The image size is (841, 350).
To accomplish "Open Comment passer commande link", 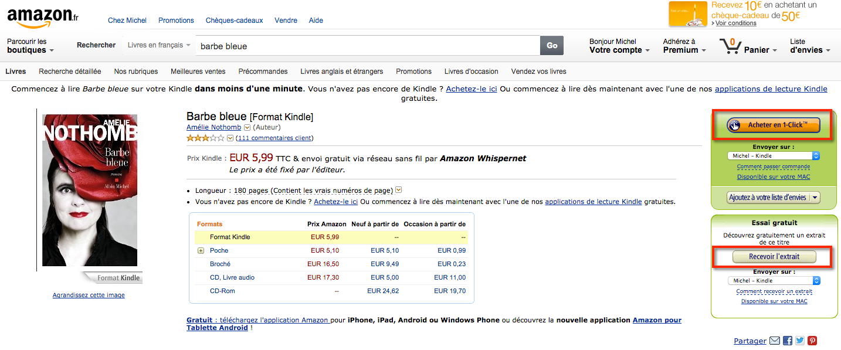I will tap(774, 167).
